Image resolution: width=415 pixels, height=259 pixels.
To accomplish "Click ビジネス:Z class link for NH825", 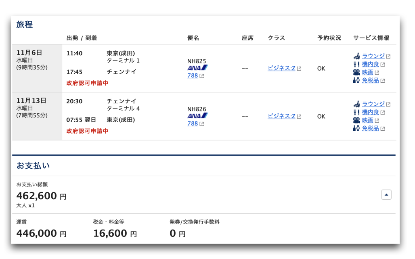I will tap(281, 68).
